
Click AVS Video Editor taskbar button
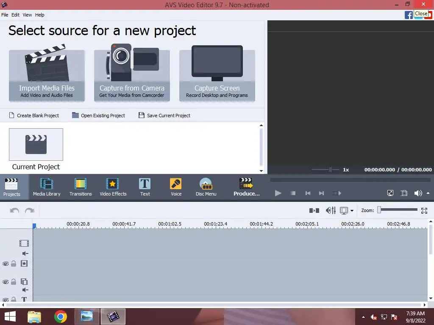click(x=113, y=317)
